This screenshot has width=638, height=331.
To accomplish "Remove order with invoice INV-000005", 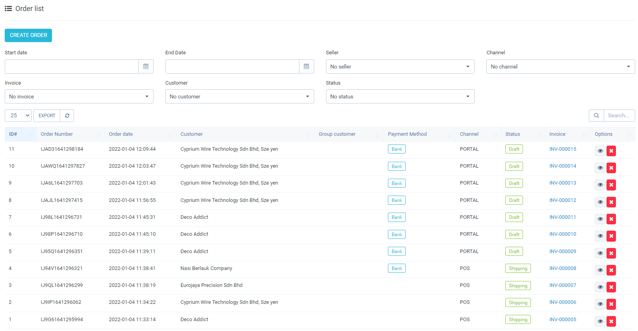I will click(611, 321).
